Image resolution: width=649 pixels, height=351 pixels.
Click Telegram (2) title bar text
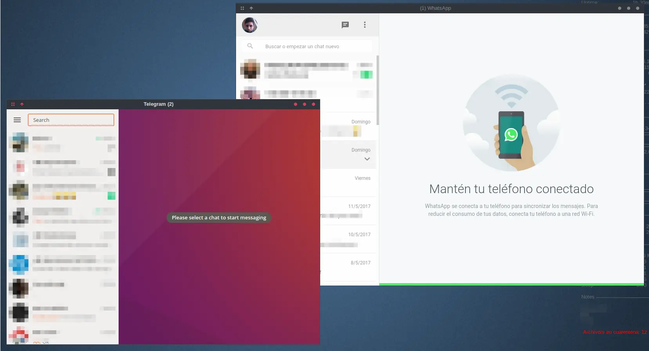tap(159, 104)
